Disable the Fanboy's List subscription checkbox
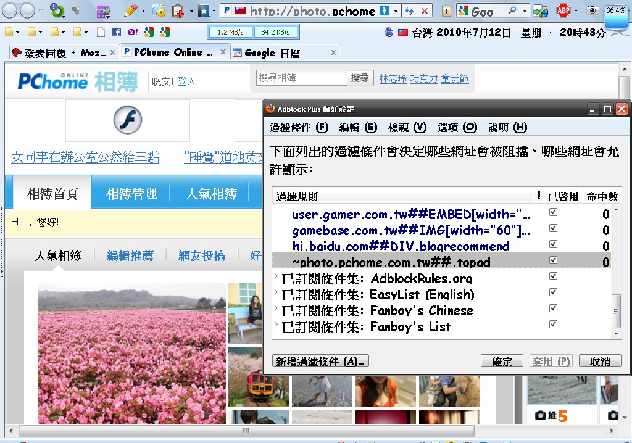Image resolution: width=632 pixels, height=443 pixels. point(553,325)
